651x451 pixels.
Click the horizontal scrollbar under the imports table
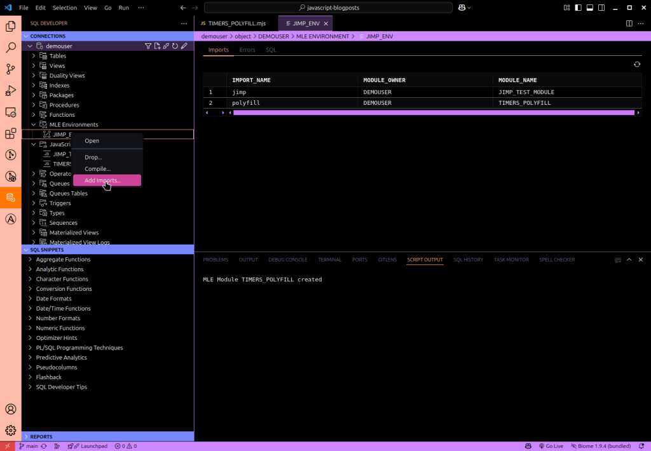point(434,112)
